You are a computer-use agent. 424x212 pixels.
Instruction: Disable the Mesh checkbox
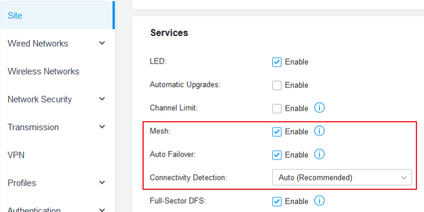point(277,132)
